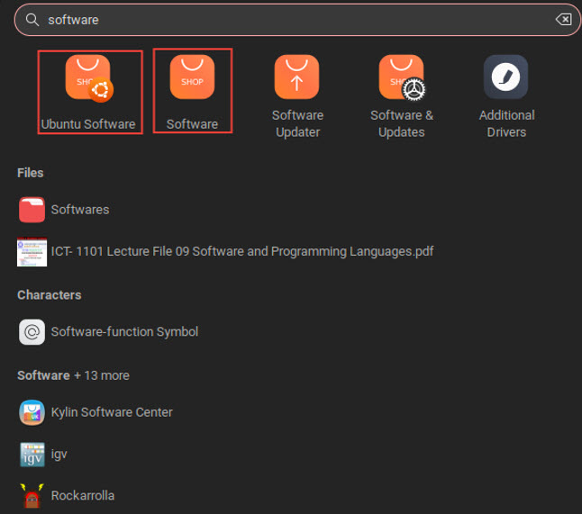Click the magnifier icon in search bar
This screenshot has width=582, height=514.
tap(32, 20)
